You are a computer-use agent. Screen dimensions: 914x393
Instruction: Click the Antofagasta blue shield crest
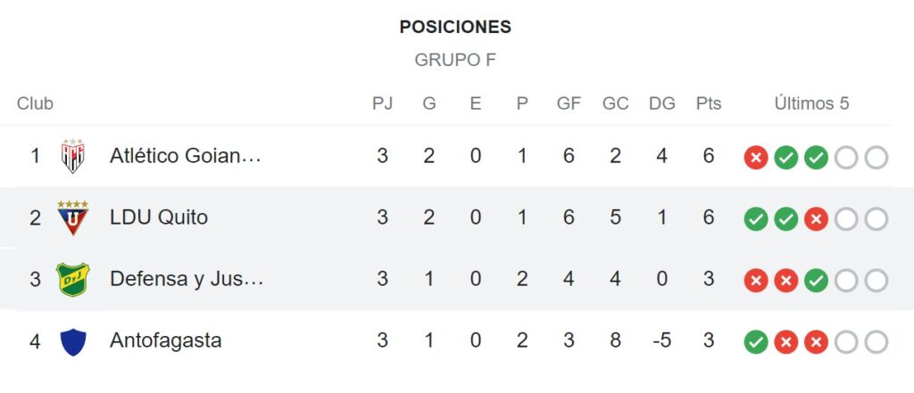click(x=73, y=341)
